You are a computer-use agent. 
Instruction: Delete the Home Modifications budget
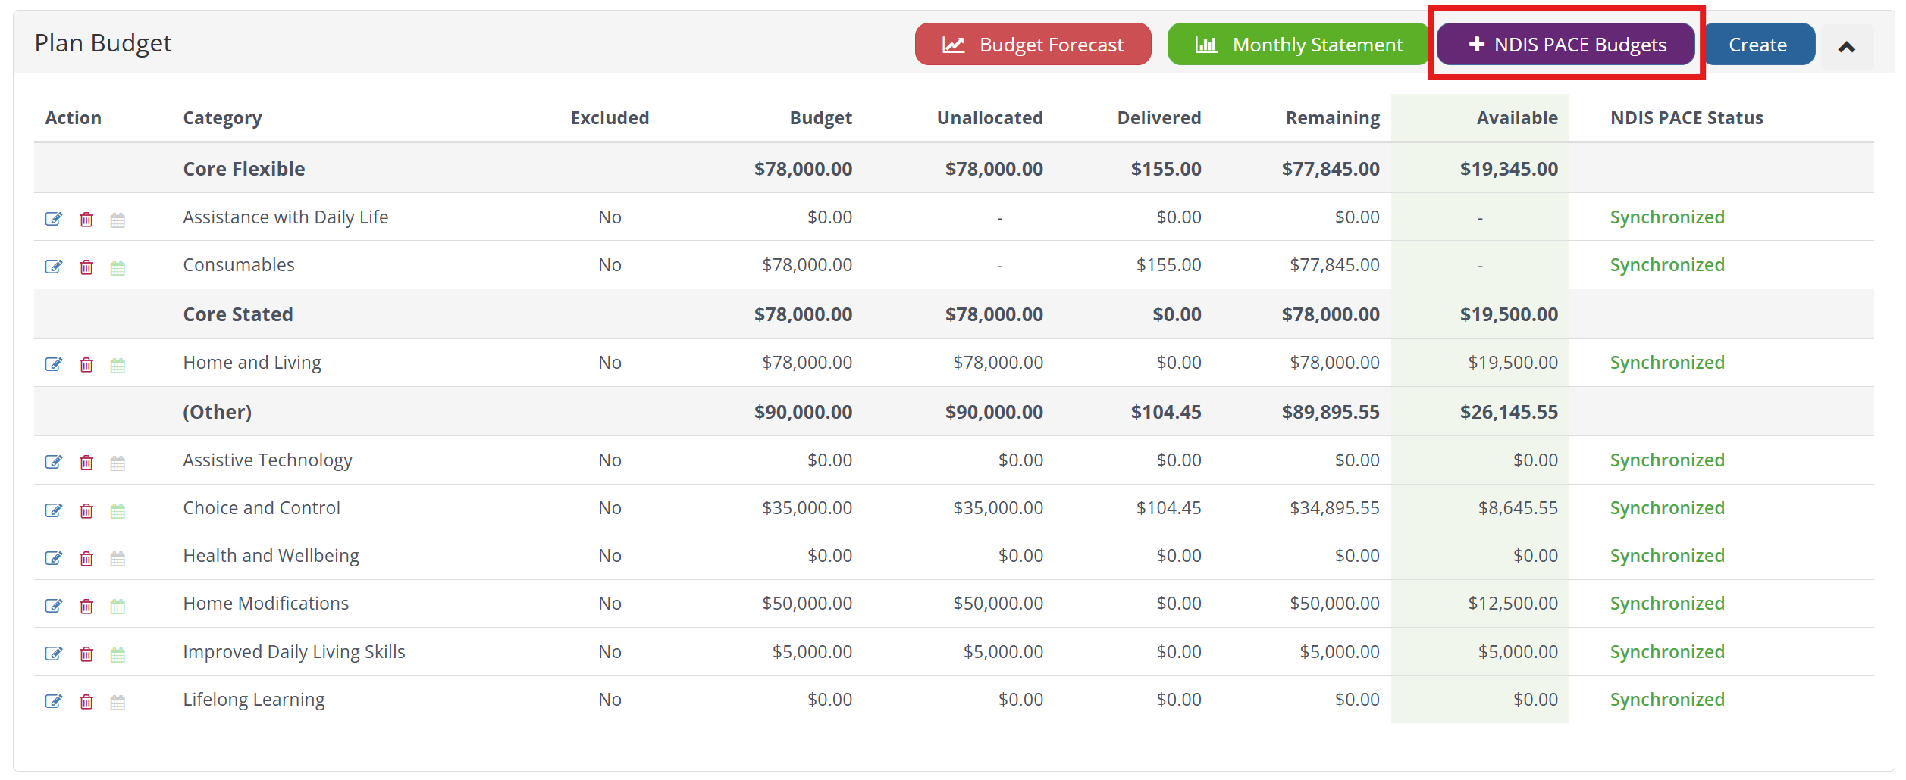pyautogui.click(x=86, y=607)
